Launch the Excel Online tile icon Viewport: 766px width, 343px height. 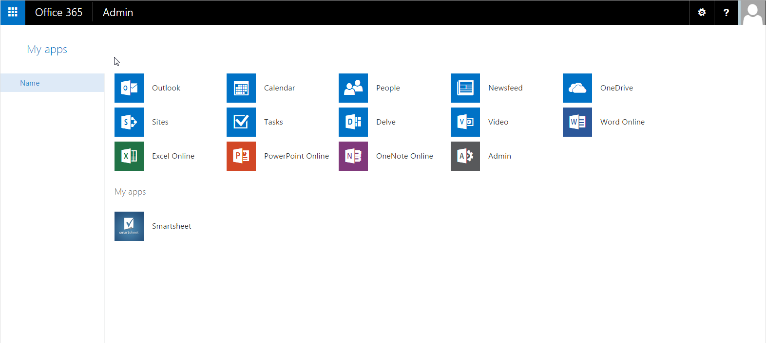coord(129,156)
